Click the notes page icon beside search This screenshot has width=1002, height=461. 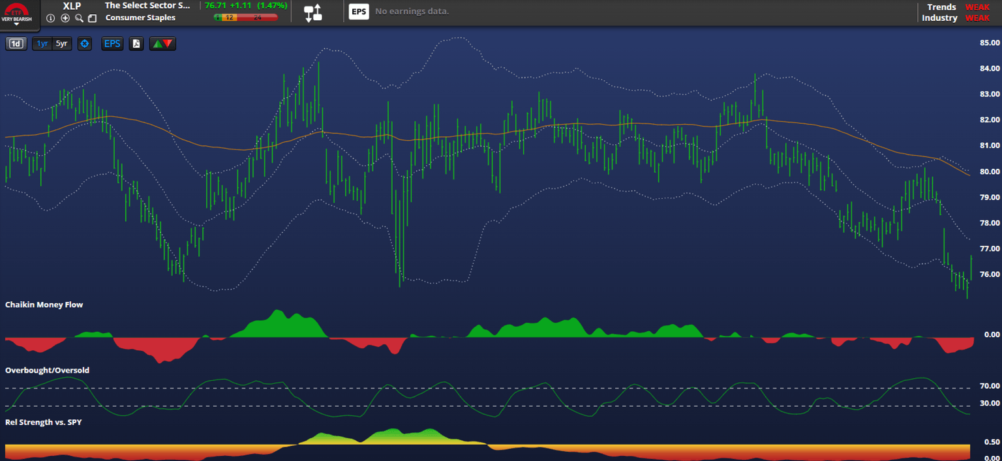(92, 18)
